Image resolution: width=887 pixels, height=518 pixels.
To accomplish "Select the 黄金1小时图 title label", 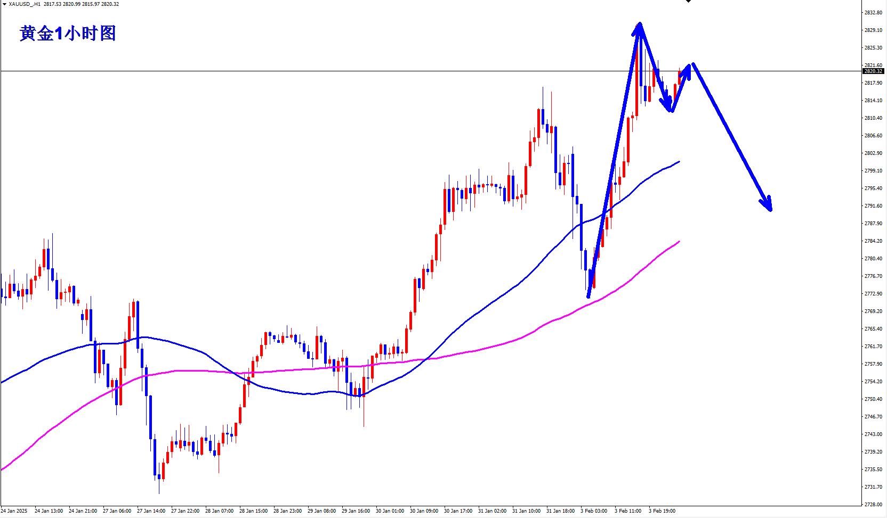I will pyautogui.click(x=68, y=34).
